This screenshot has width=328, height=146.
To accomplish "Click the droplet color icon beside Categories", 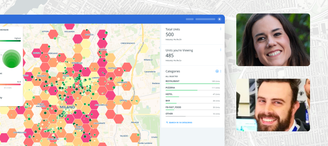I will tap(217, 71).
